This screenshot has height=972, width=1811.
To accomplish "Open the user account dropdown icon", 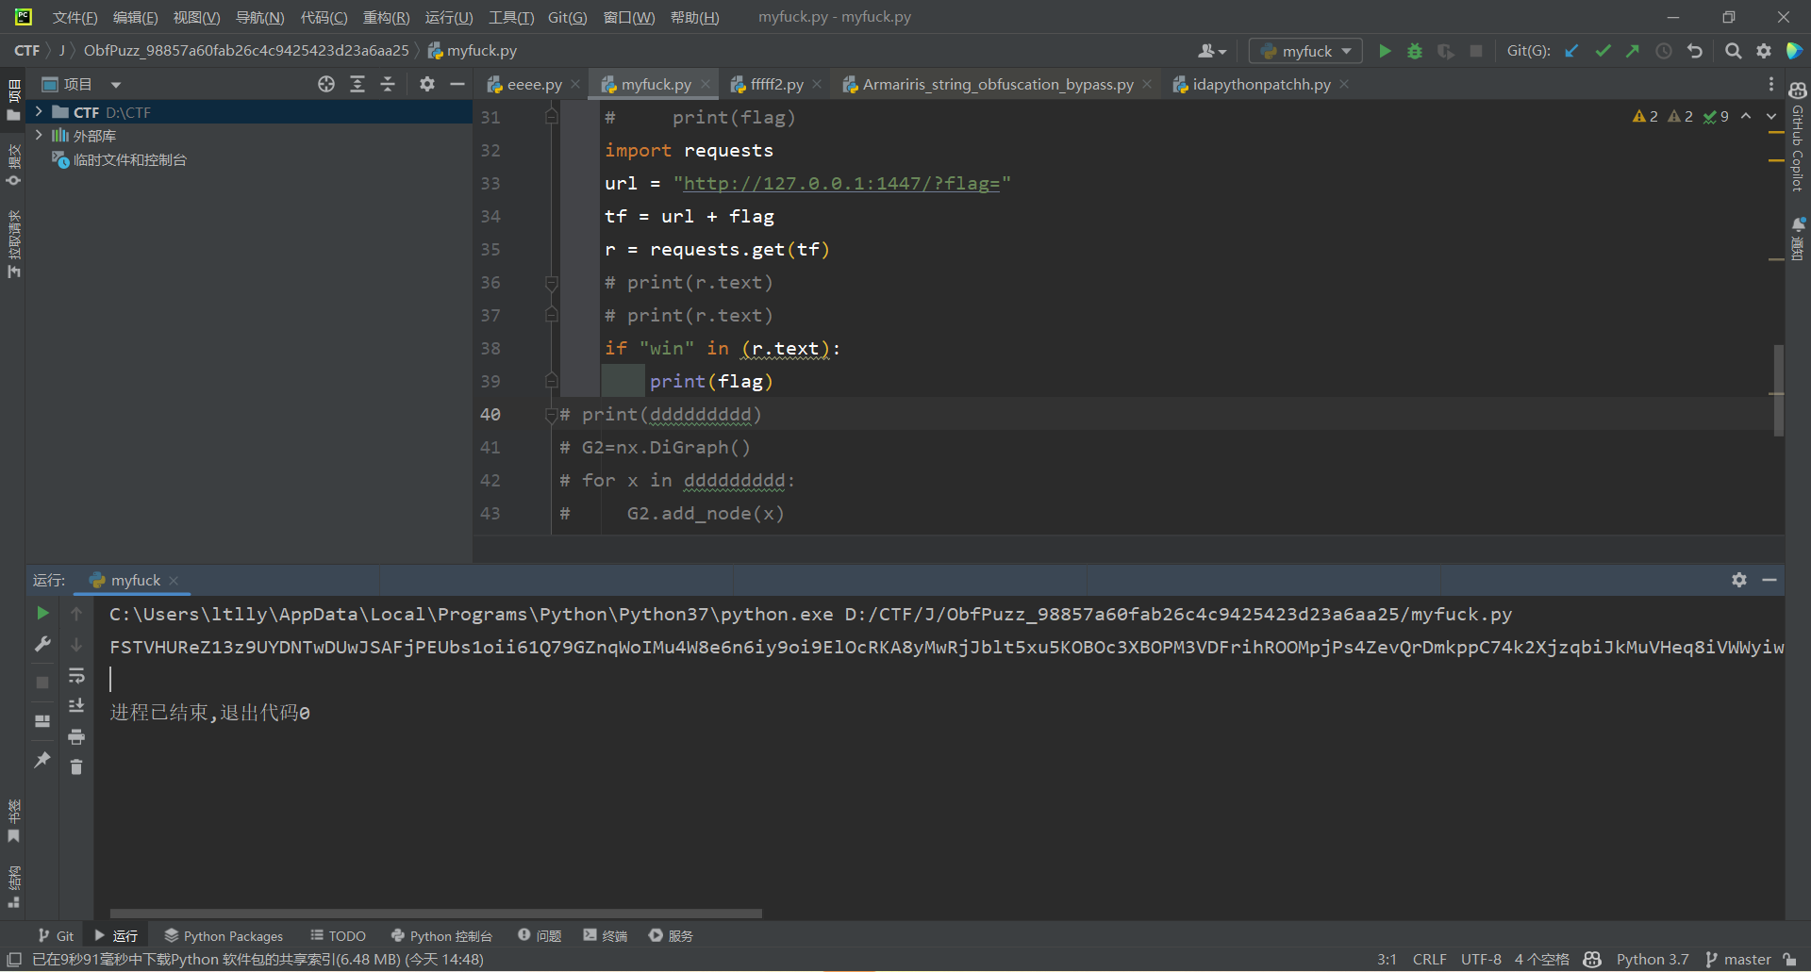I will tap(1212, 51).
